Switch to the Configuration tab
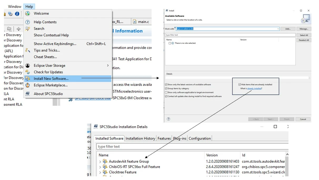 point(200,139)
